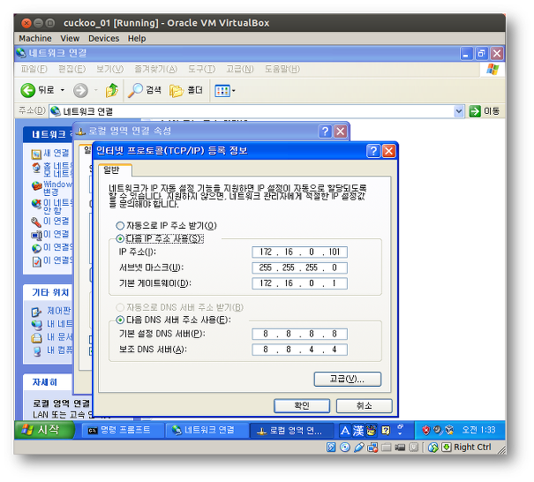
Task: Click TCP/IP dialog help question mark
Action: [x=373, y=151]
